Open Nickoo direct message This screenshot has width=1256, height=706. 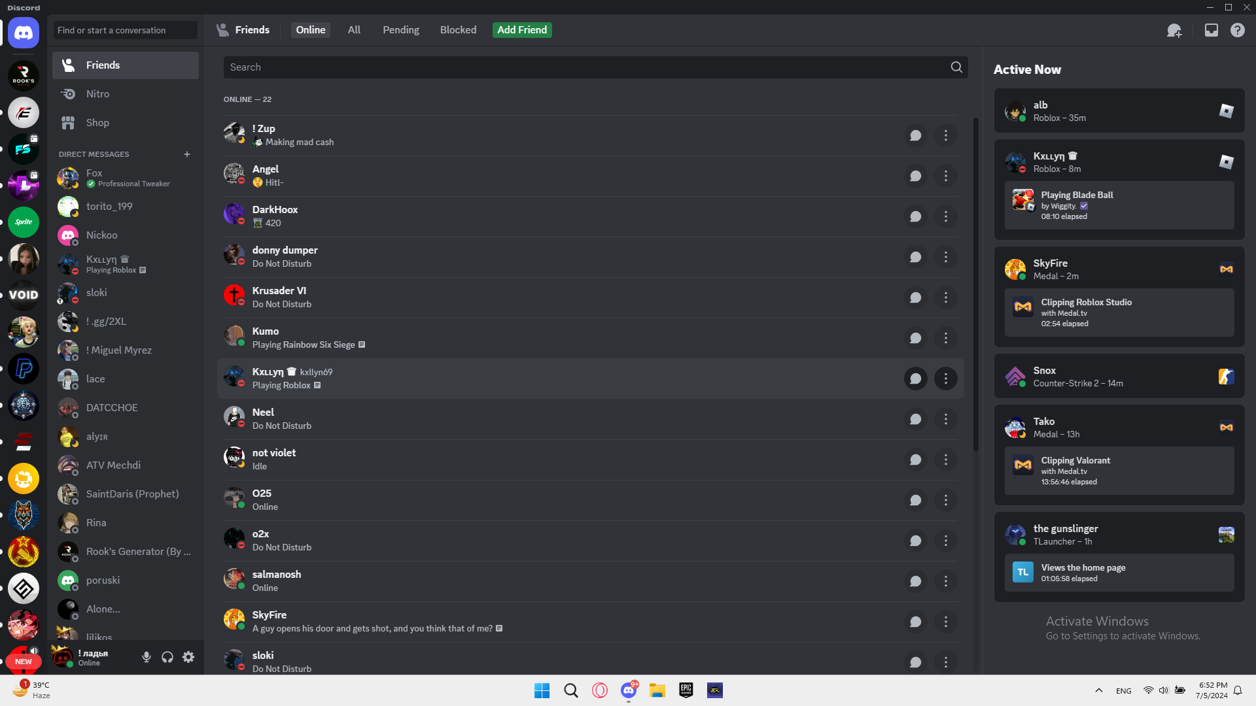coord(126,235)
